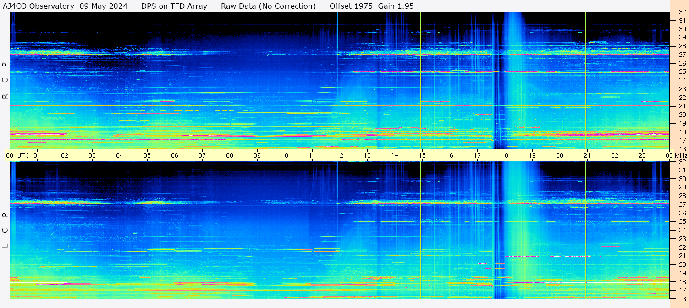Click the 'AJ4CO Observatory' title text
Viewport: 689px width, 308px height.
pyautogui.click(x=39, y=6)
